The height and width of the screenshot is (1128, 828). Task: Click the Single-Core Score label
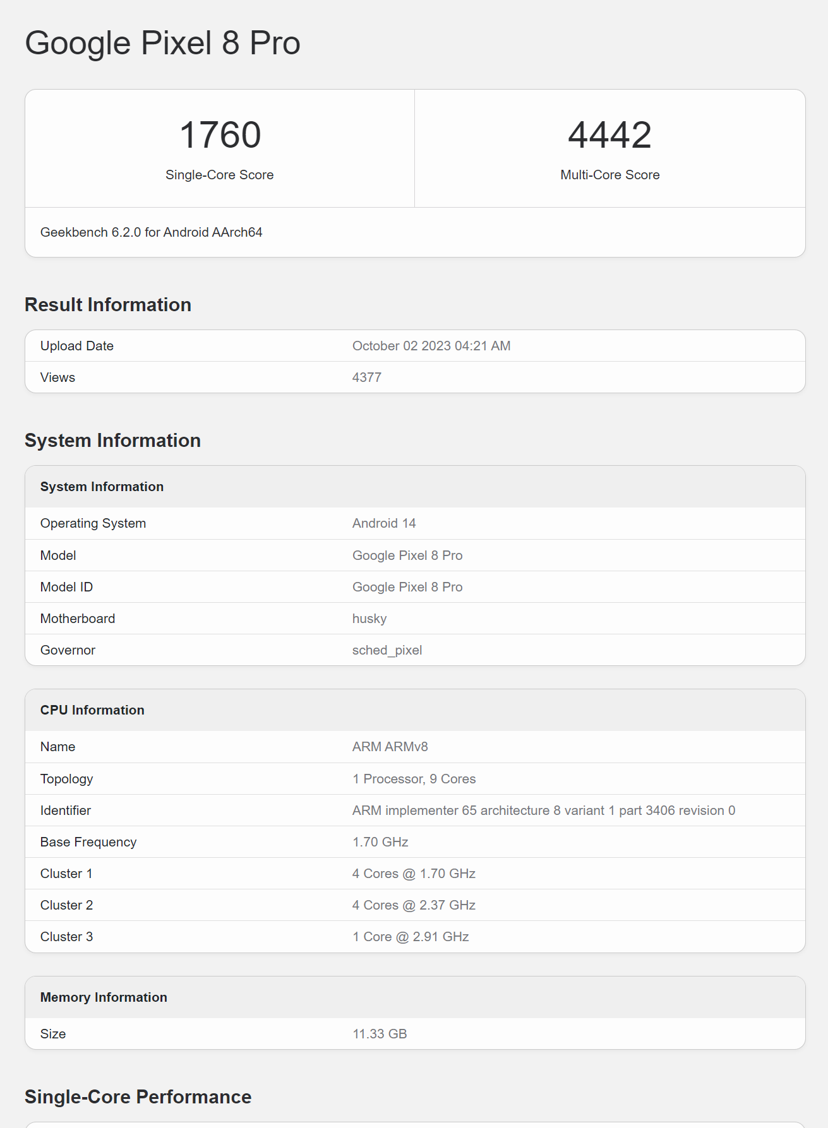tap(219, 175)
